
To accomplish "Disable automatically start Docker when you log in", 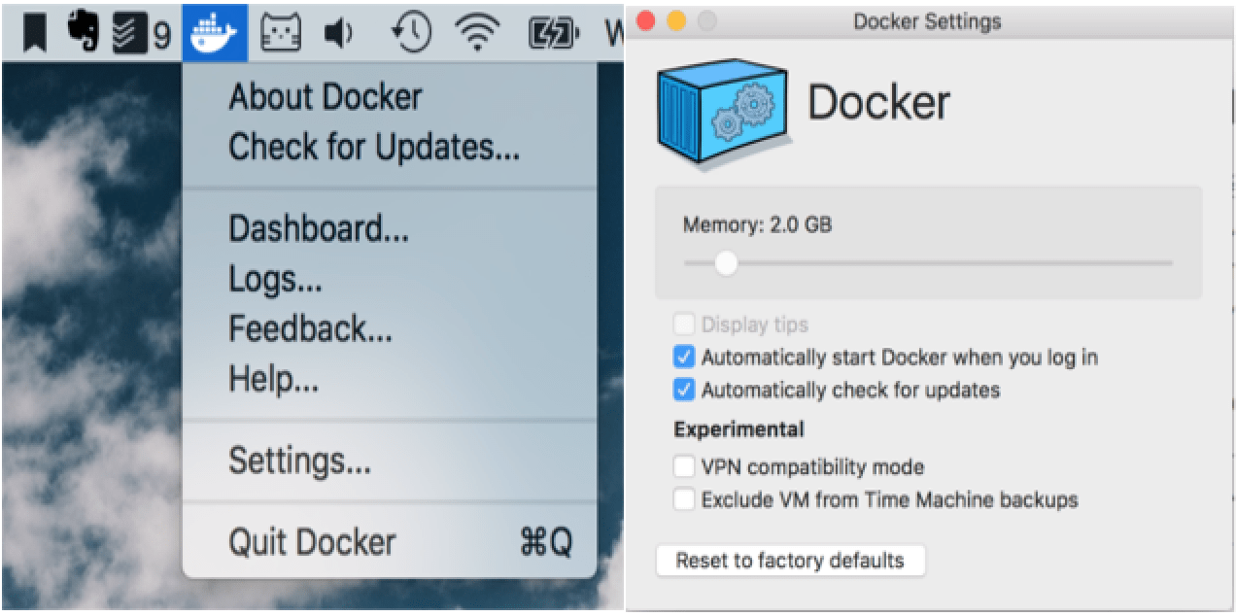I will 685,358.
